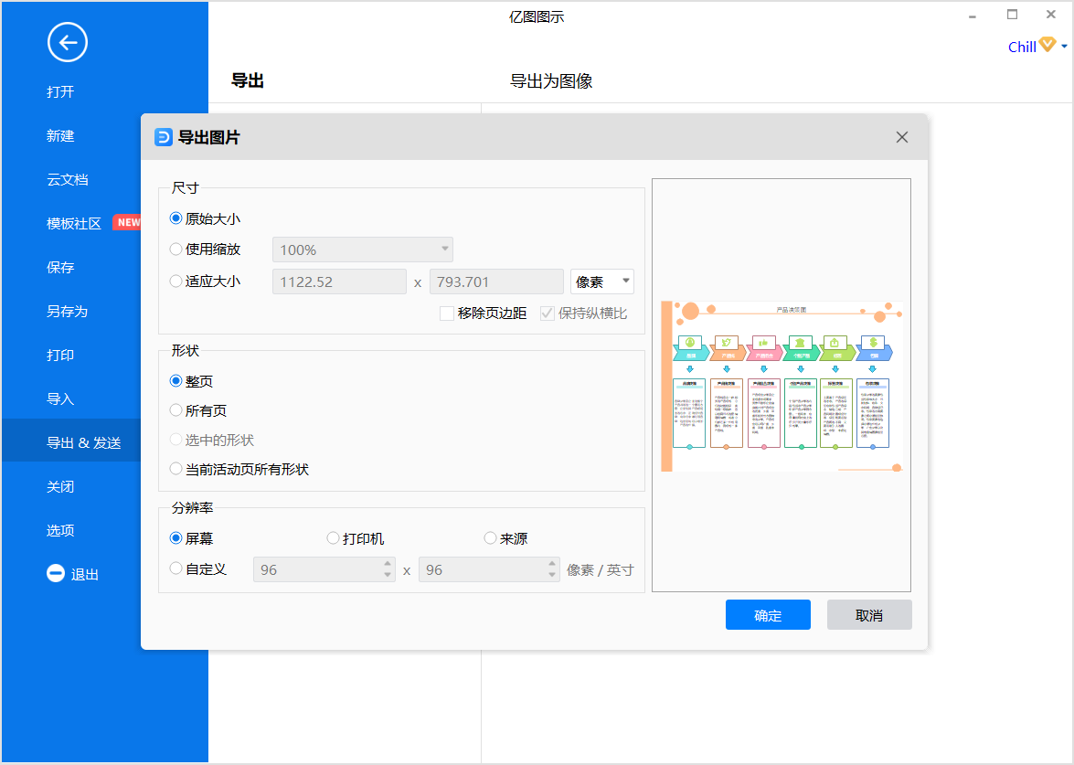Select 打印 in the sidebar
The image size is (1074, 765).
60,355
